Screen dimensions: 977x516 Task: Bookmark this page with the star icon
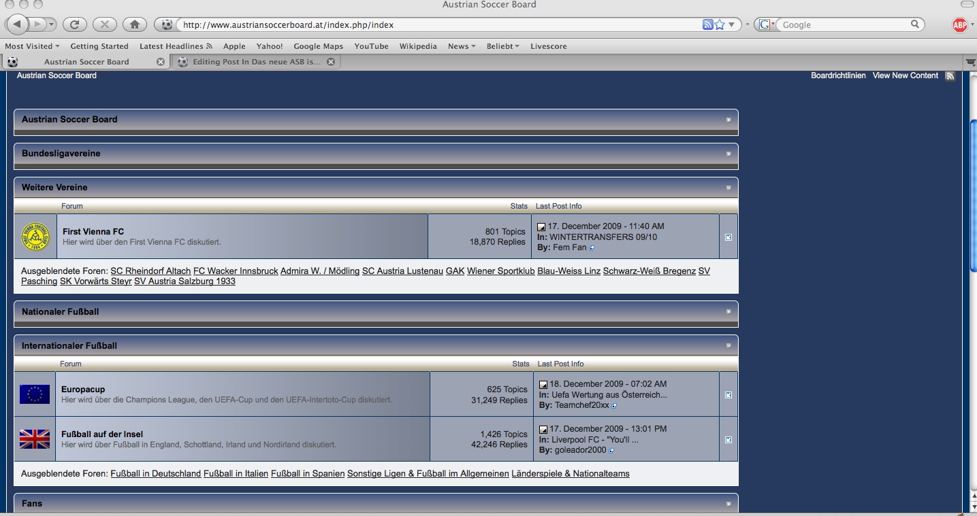(720, 24)
